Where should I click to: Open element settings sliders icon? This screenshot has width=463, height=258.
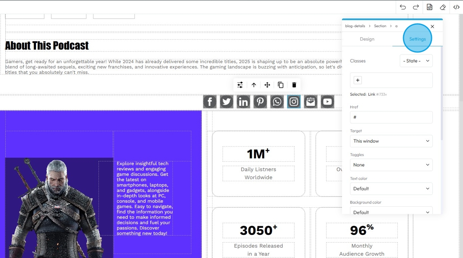tap(240, 85)
